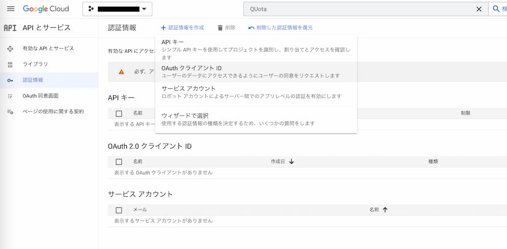The image size is (507, 249).
Task: Open 有効な API とサービス page
Action: 48,49
